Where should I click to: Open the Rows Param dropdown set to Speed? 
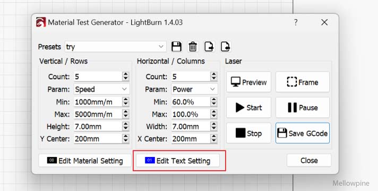(x=101, y=89)
